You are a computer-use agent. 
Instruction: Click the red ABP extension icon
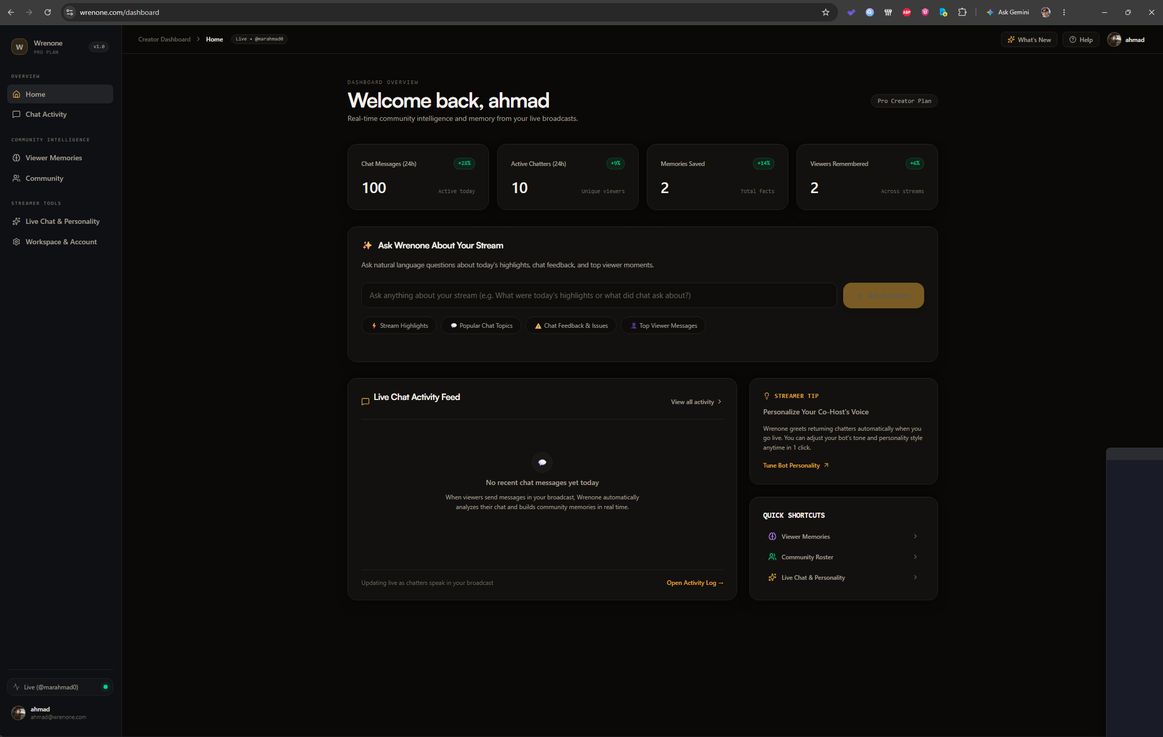coord(907,12)
